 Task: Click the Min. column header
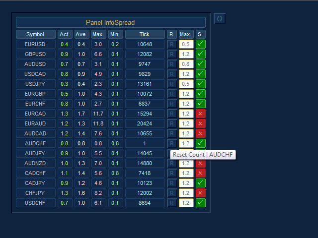[x=115, y=34]
